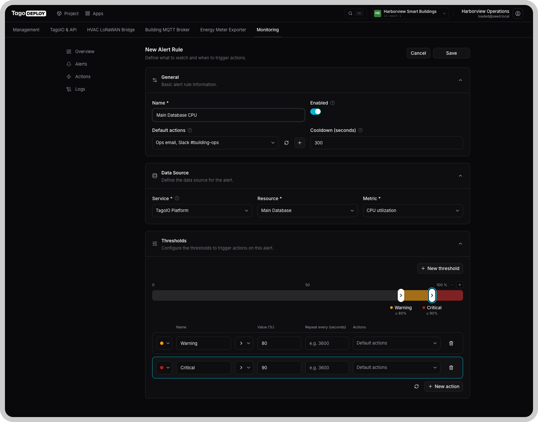The image size is (538, 422).
Task: Focus Warning threshold value field
Action: click(x=279, y=343)
